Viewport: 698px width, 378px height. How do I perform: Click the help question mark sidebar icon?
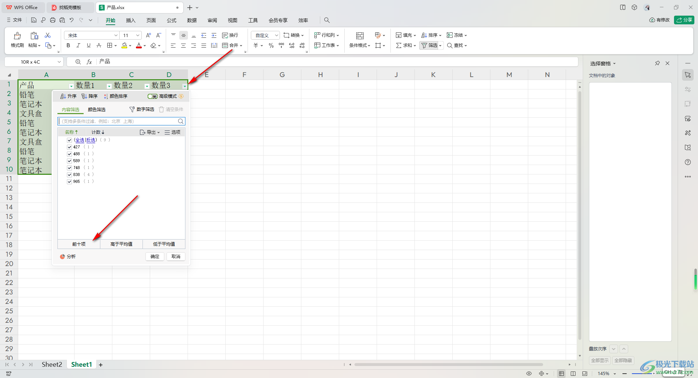point(688,162)
